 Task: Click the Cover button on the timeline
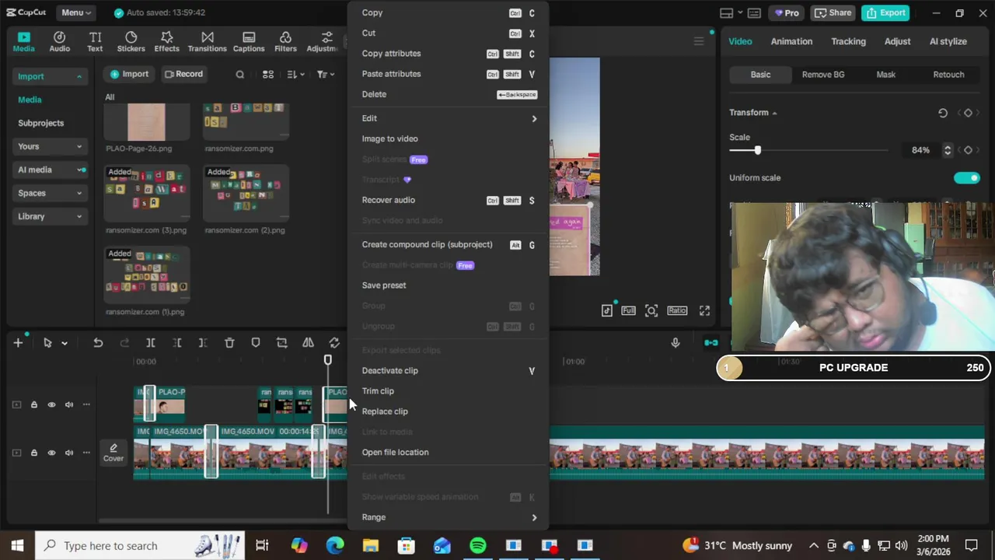[113, 453]
